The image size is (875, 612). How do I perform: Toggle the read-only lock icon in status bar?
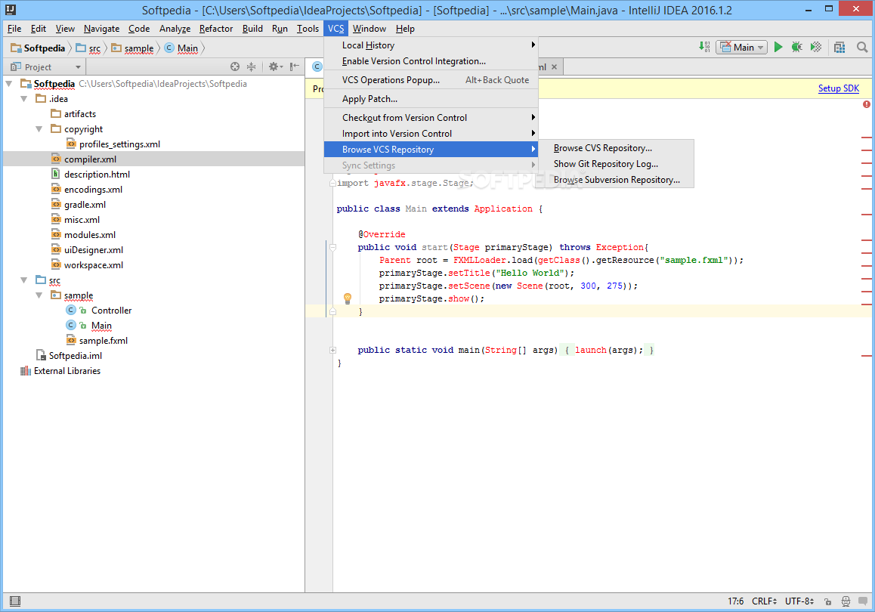click(828, 601)
